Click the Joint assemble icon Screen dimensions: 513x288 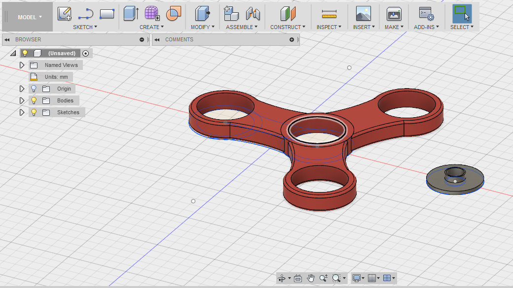(253, 14)
